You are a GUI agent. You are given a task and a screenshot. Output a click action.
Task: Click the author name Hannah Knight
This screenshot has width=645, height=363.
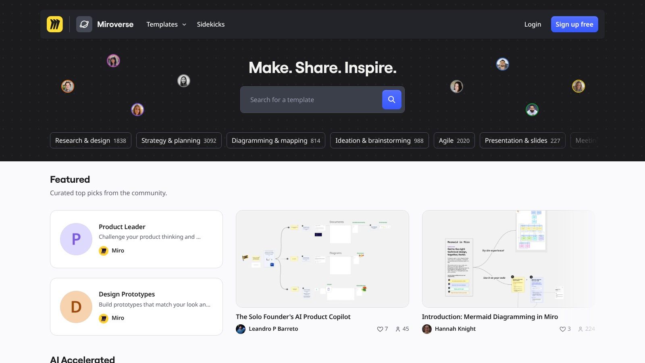[455, 329]
